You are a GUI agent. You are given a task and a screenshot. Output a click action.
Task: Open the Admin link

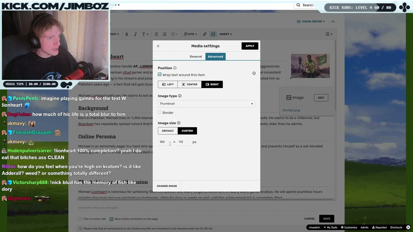pos(364,227)
